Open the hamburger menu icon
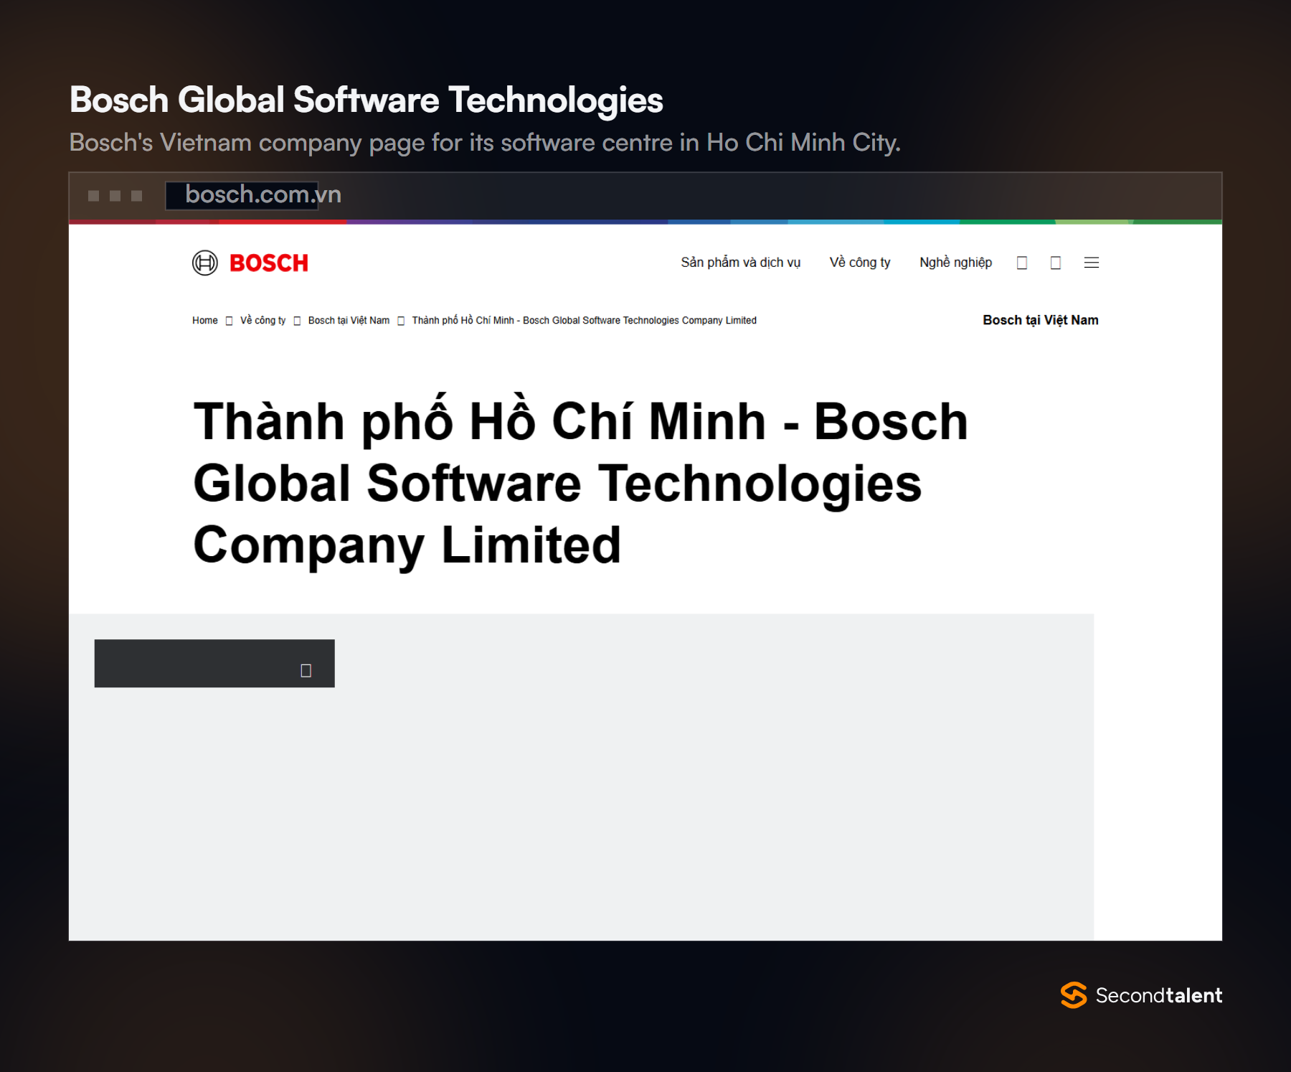The width and height of the screenshot is (1291, 1072). pos(1091,263)
